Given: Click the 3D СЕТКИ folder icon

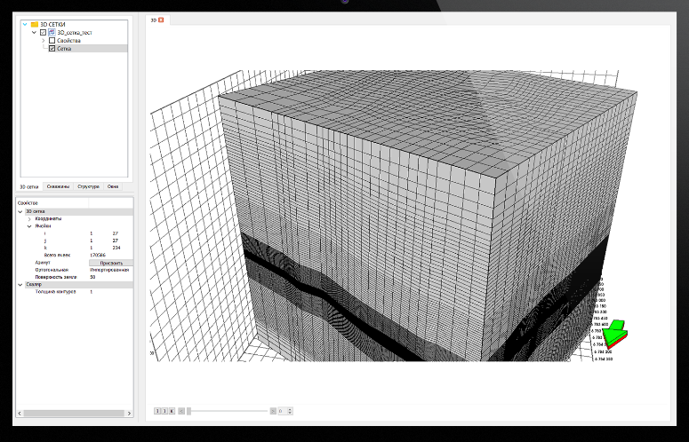Looking at the screenshot, I should [34, 24].
